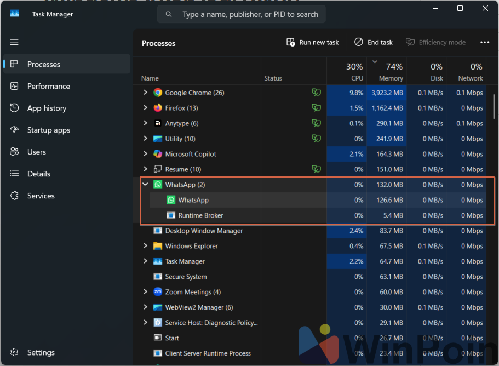The image size is (499, 366).
Task: Expand the Google Chrome (26) process group
Action: point(146,92)
